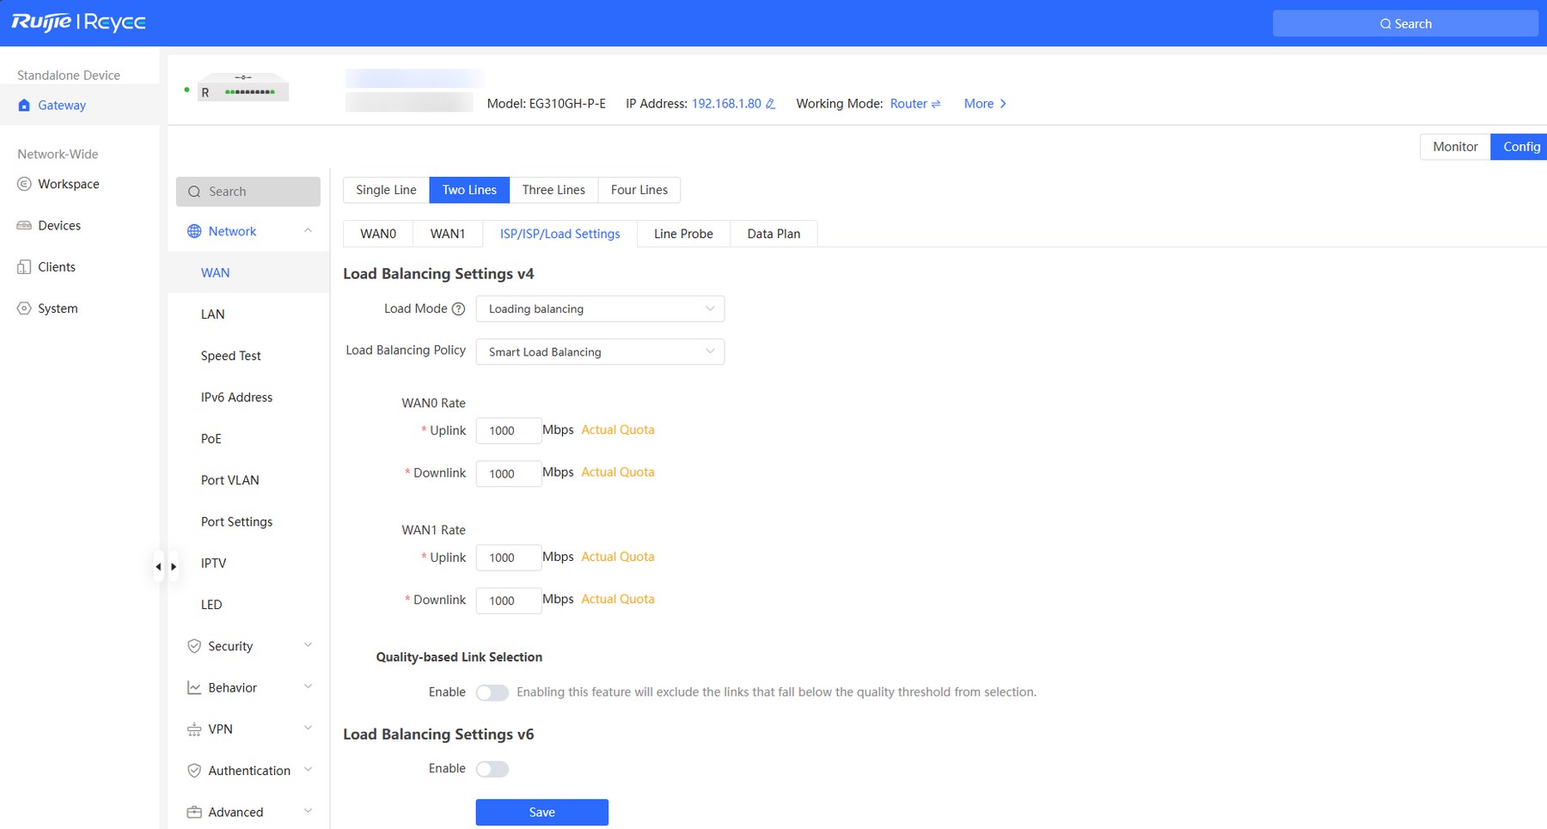Expand the VPN menu section

click(x=308, y=728)
